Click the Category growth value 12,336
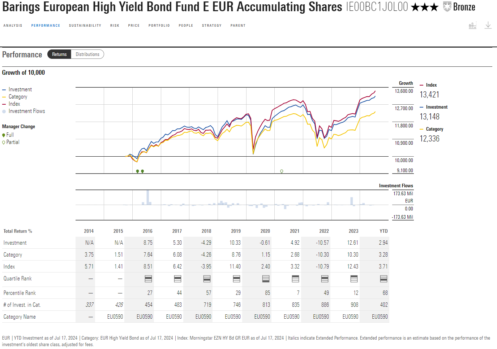The height and width of the screenshot is (349, 497). [x=429, y=139]
